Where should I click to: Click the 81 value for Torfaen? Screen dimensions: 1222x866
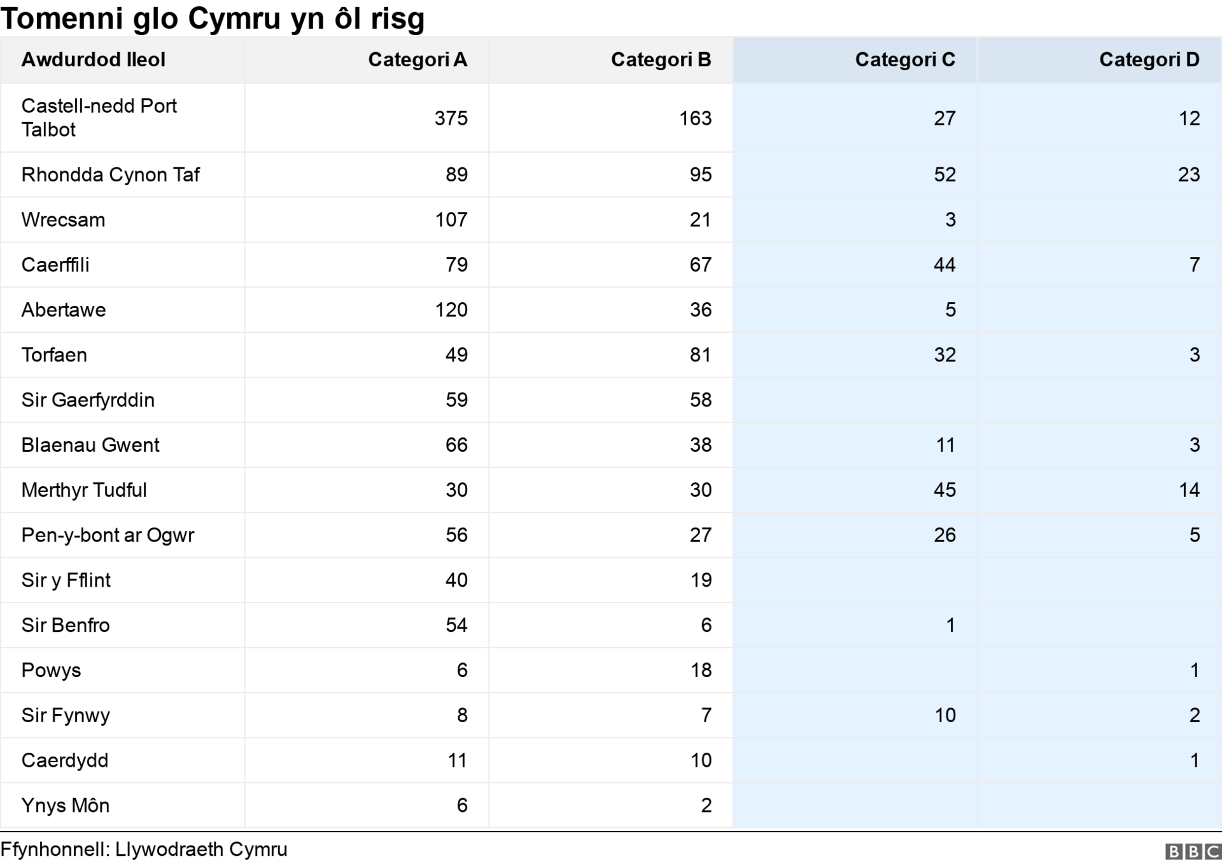(701, 355)
